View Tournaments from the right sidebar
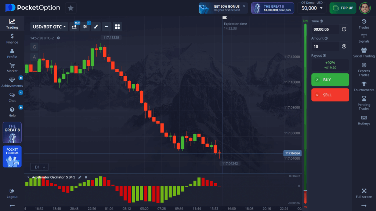 [364, 87]
